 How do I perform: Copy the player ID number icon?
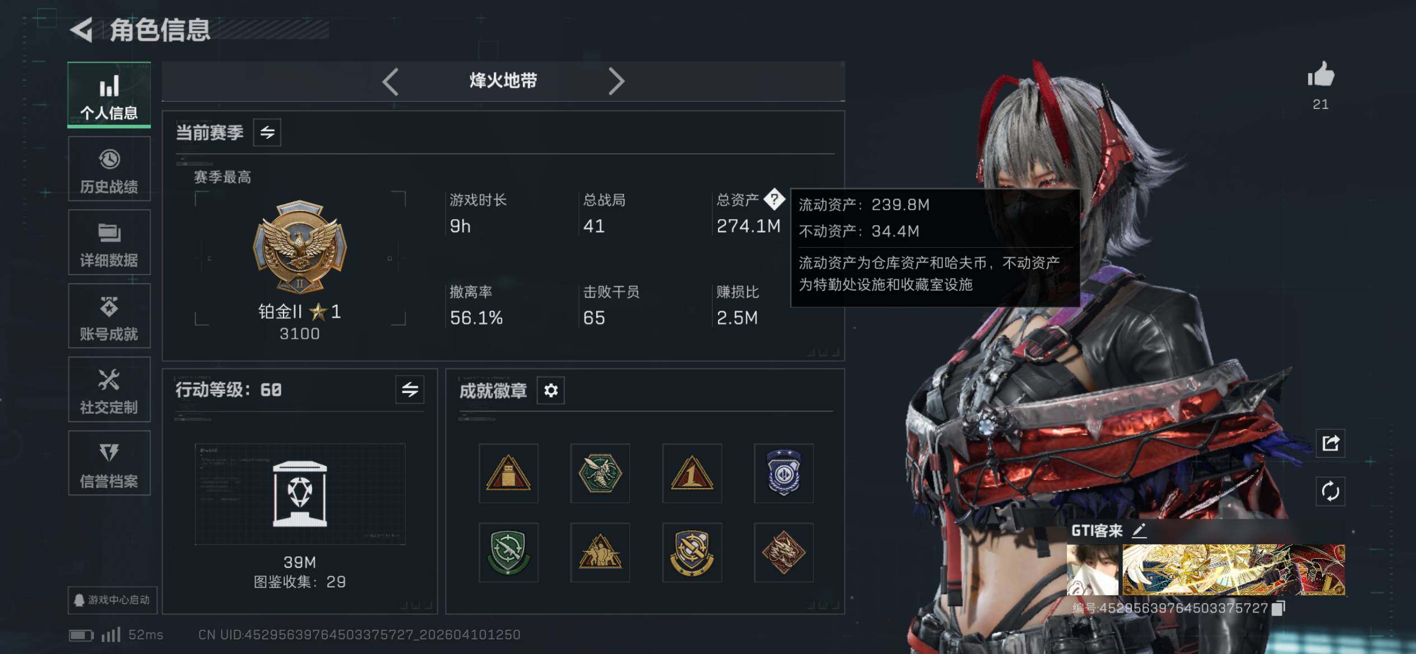[x=1278, y=608]
